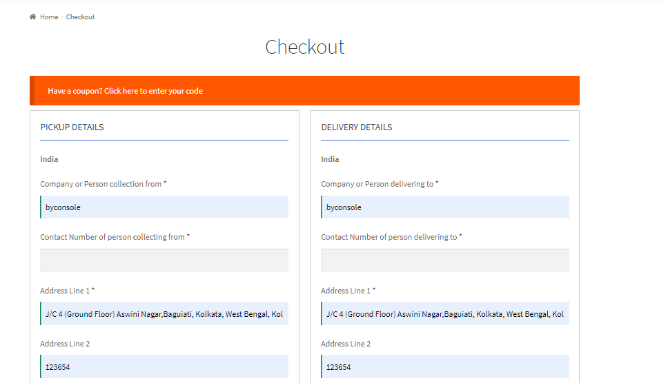
Task: Go to the Home breadcrumb link
Action: [x=49, y=17]
